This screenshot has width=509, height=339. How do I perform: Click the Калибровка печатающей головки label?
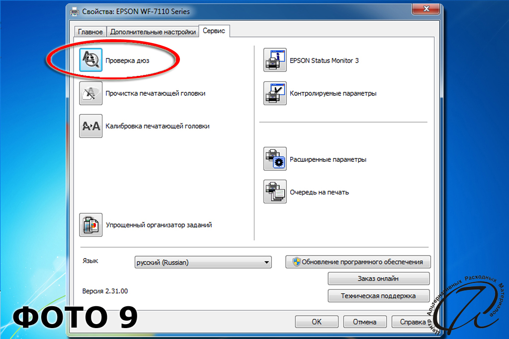point(158,126)
